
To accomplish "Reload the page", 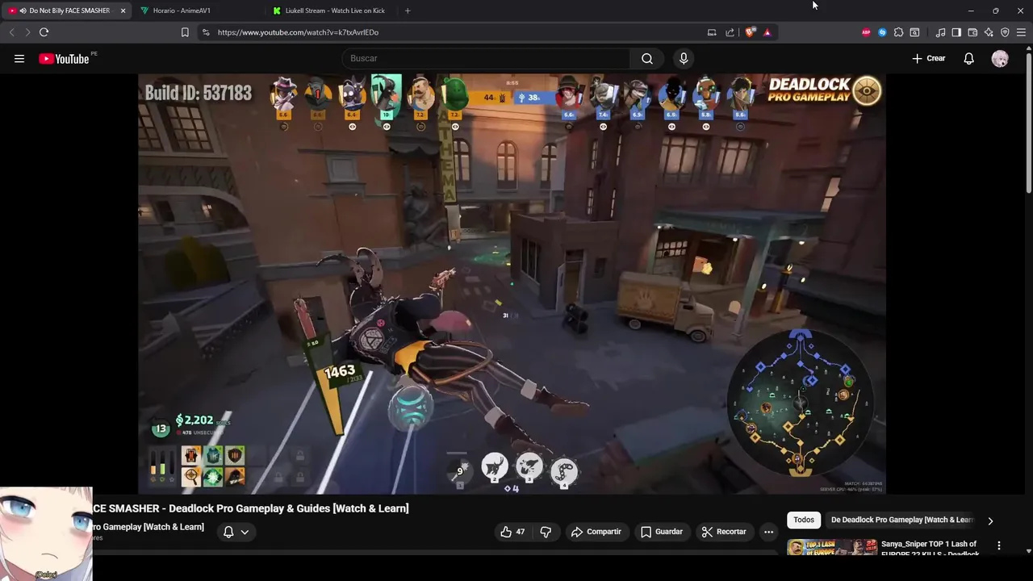I will pos(44,32).
